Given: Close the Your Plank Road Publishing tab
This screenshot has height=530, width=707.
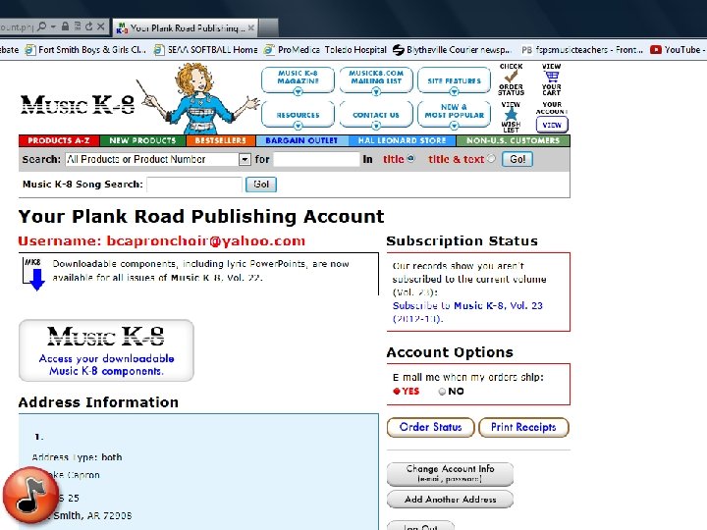Looking at the screenshot, I should [251, 27].
